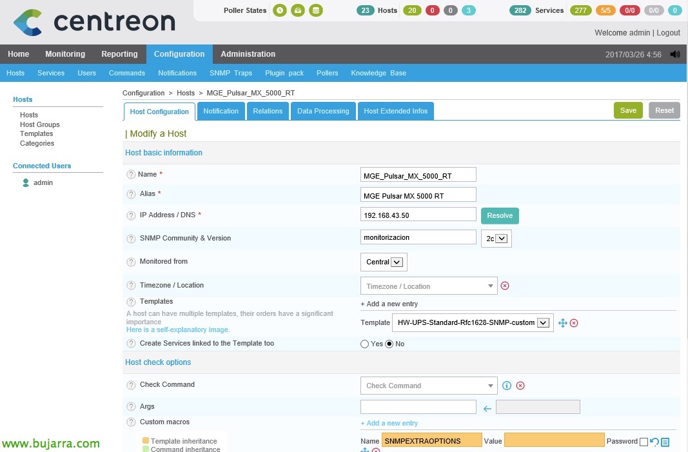Remove the HW-UPS template entry
688x452 pixels.
click(x=574, y=323)
